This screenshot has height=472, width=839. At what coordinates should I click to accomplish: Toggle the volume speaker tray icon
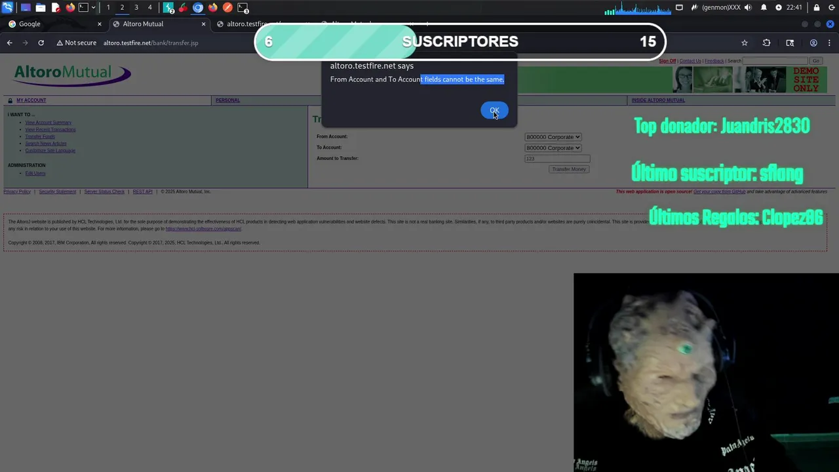[748, 8]
